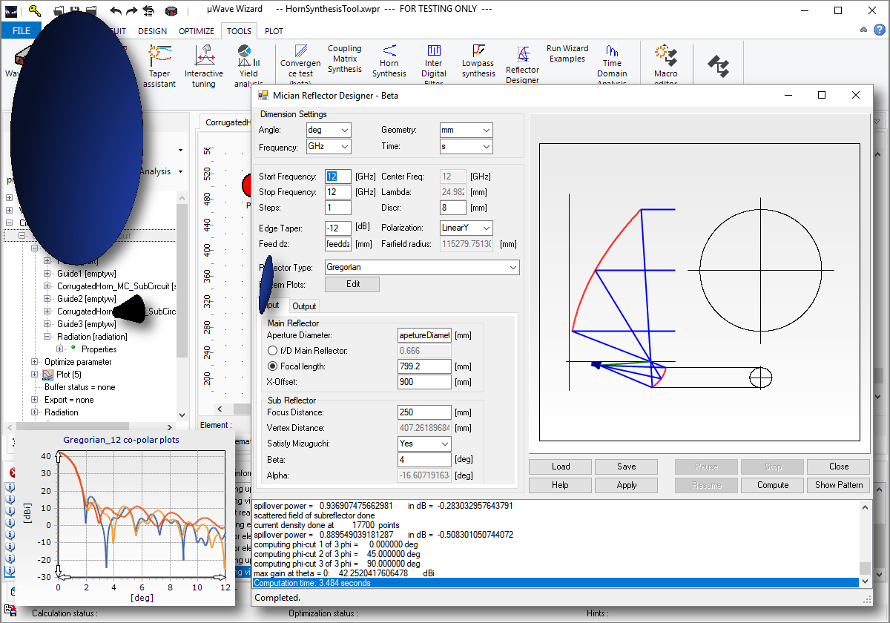Expand the Optimize parameter tree node
This screenshot has width=890, height=623.
pos(35,362)
